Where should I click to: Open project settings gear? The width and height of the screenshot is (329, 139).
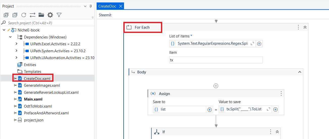pos(50,15)
